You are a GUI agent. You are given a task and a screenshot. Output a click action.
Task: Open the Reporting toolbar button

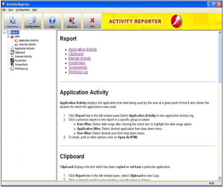13,21
